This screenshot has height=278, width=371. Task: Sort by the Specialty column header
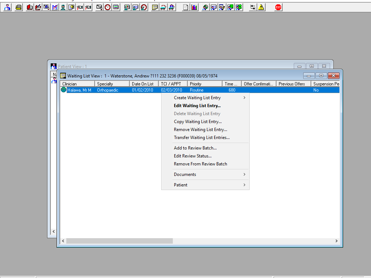tap(112, 84)
